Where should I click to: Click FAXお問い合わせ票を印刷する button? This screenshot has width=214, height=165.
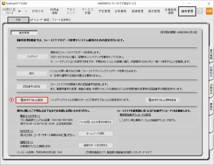[96, 122]
